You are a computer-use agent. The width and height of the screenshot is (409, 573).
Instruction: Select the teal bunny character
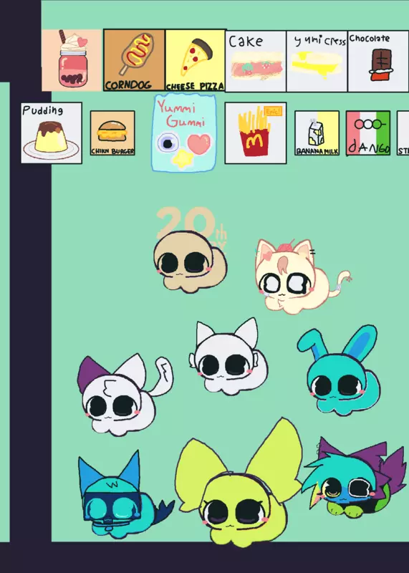coord(340,370)
